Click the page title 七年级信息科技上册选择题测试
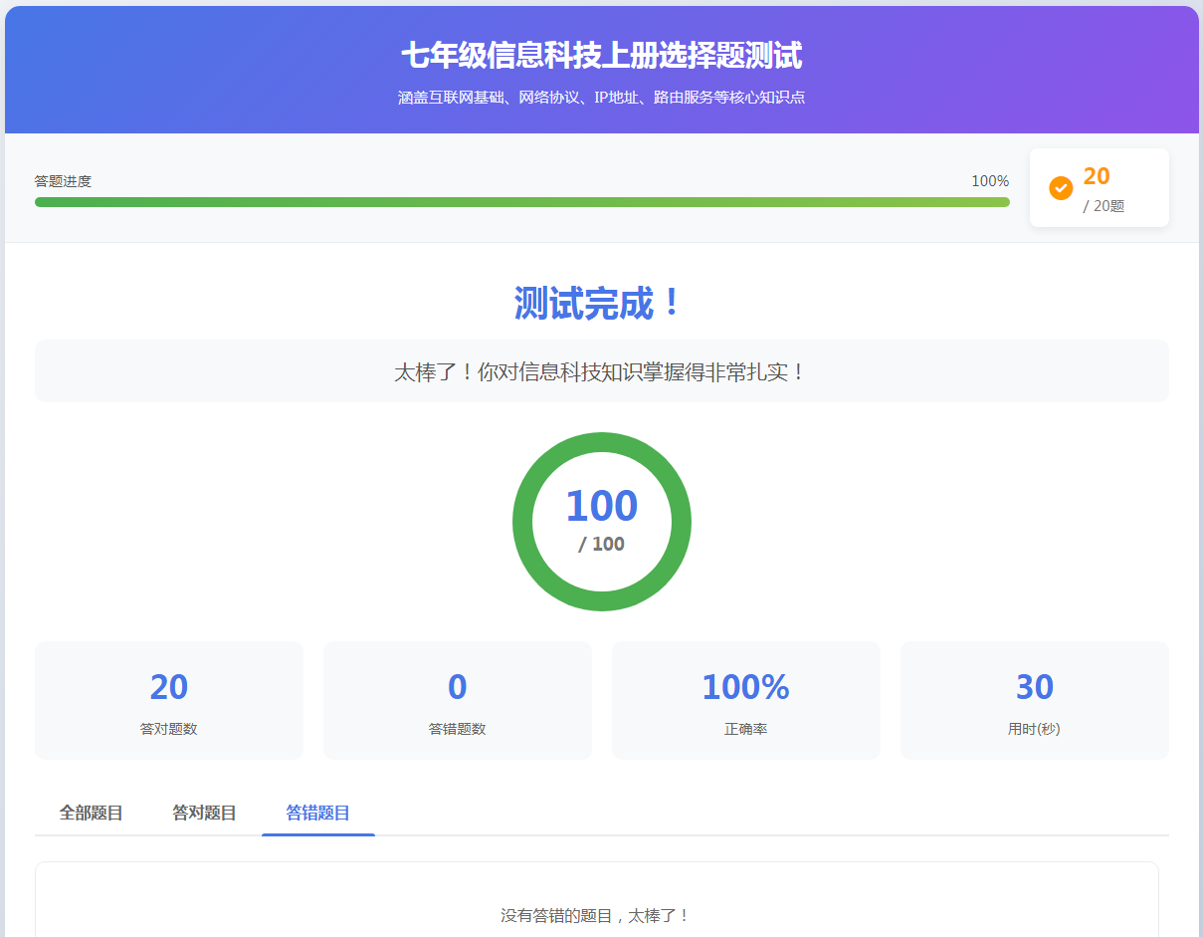This screenshot has width=1203, height=937. [x=601, y=56]
